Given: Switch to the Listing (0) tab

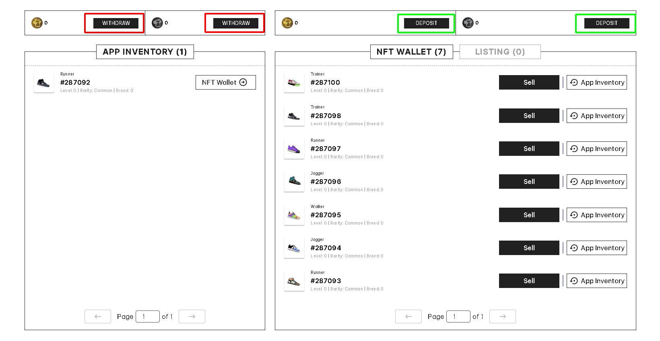Looking at the screenshot, I should (500, 52).
